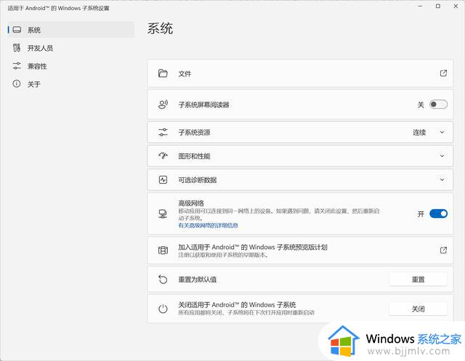This screenshot has height=361, width=465.
Task: Click the 高级网络 heading text
Action: [x=191, y=203]
